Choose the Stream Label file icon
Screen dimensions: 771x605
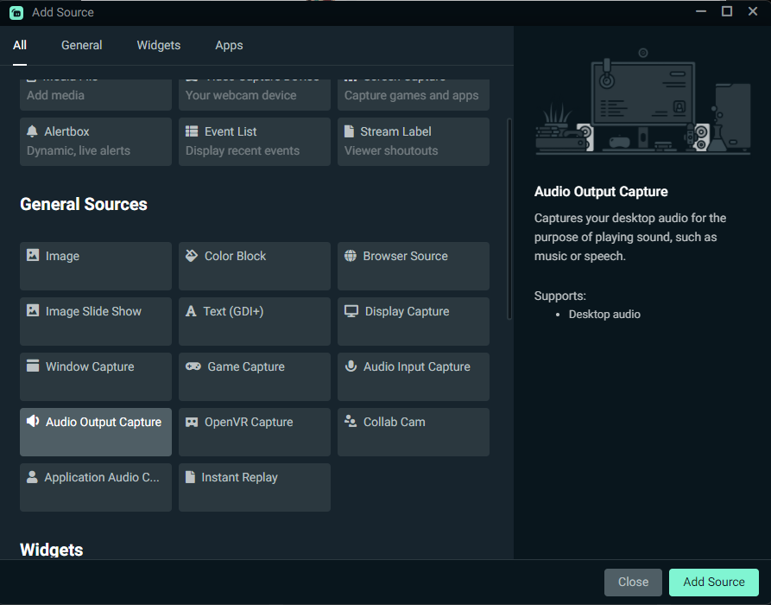click(x=349, y=131)
